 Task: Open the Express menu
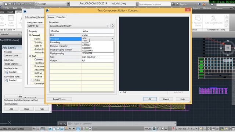219,8
